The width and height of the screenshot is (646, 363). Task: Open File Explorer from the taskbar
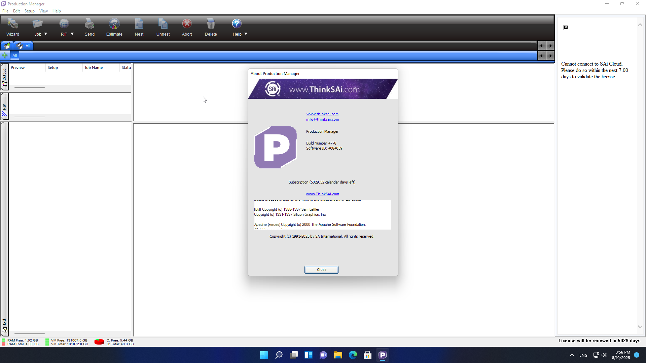point(338,355)
